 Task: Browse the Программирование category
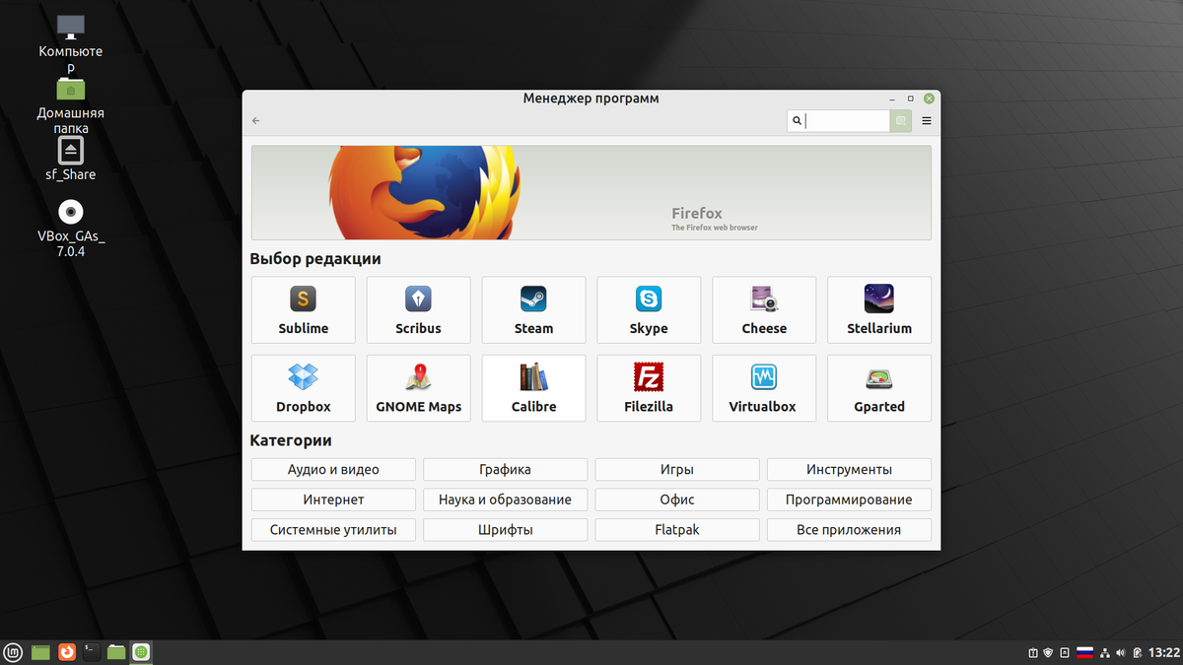[x=849, y=499]
